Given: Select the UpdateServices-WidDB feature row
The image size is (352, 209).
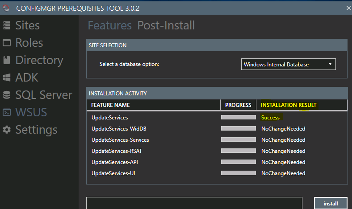Looking at the screenshot, I should (217, 129).
